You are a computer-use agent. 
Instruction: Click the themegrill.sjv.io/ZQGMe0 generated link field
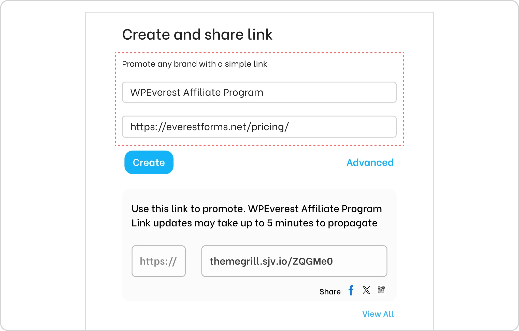point(294,261)
